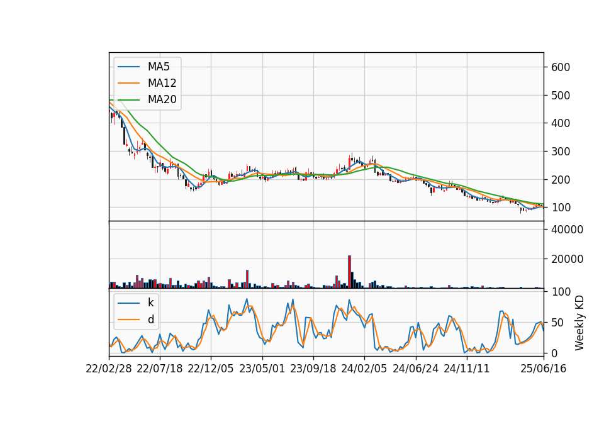Screen dimensions: 604x434
Task: Click the 24/02/05 date axis label
Action: [364, 369]
